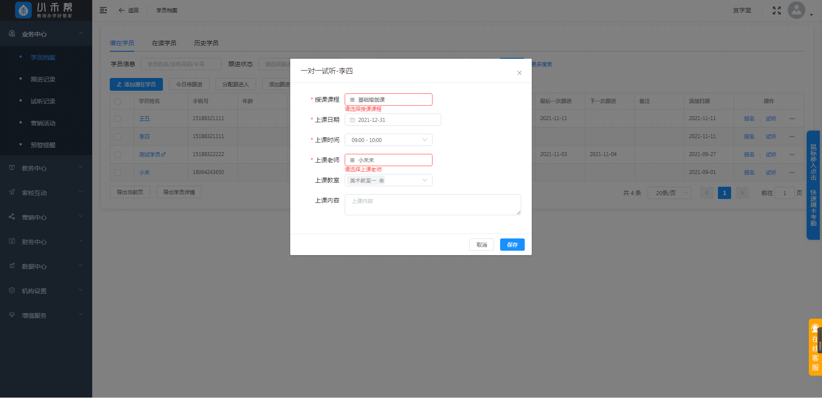Screen dimensions: 822x398
Task: Toggle the select-all header checkbox
Action: pyautogui.click(x=118, y=102)
